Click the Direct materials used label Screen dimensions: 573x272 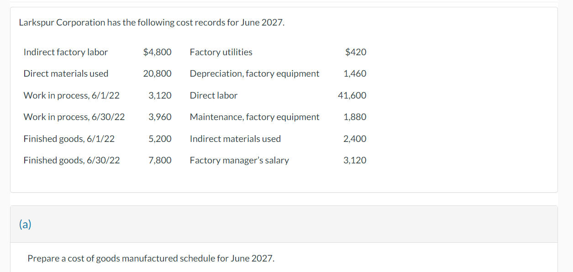pyautogui.click(x=66, y=73)
